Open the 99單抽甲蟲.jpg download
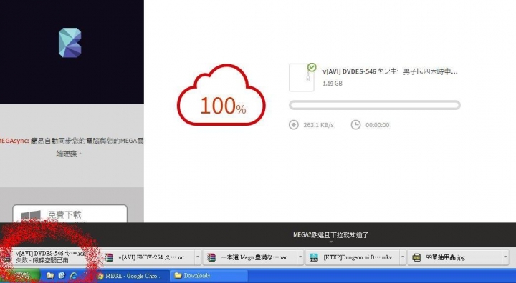The height and width of the screenshot is (283, 516). [x=456, y=257]
